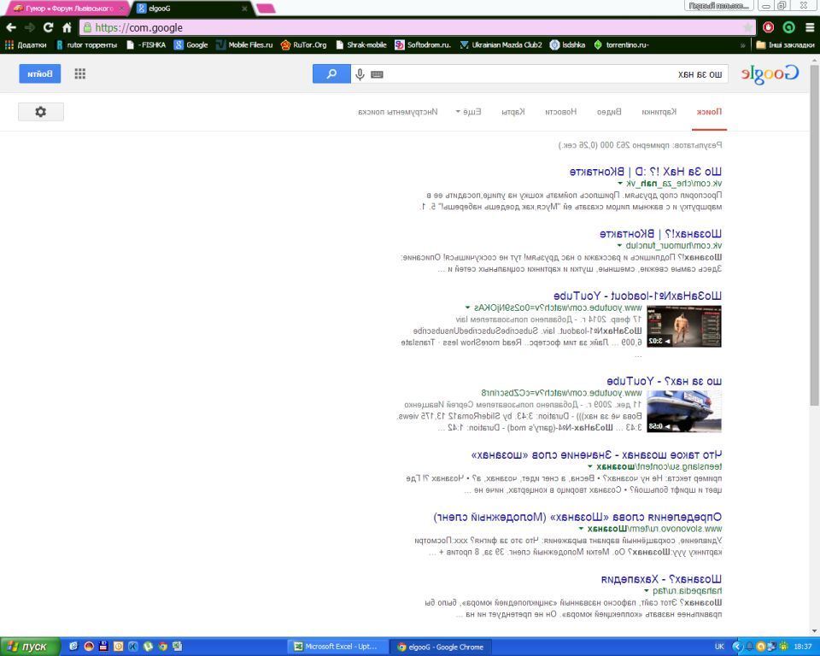Switch to Microsoft Excel taskbar window
Image resolution: width=820 pixels, height=656 pixels.
(339, 647)
